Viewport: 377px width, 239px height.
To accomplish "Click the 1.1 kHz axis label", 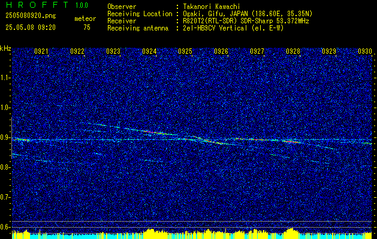I will pyautogui.click(x=5, y=78).
